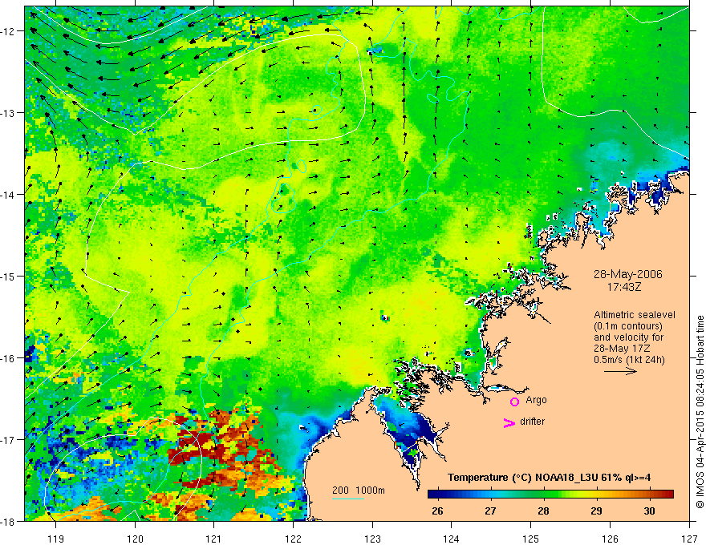Click the '127' longitude axis label

click(689, 539)
